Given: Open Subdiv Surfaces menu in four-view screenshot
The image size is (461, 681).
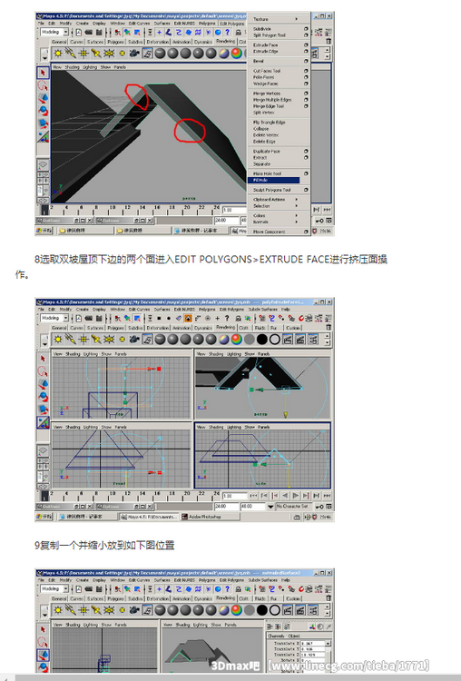Looking at the screenshot, I should pyautogui.click(x=263, y=310).
